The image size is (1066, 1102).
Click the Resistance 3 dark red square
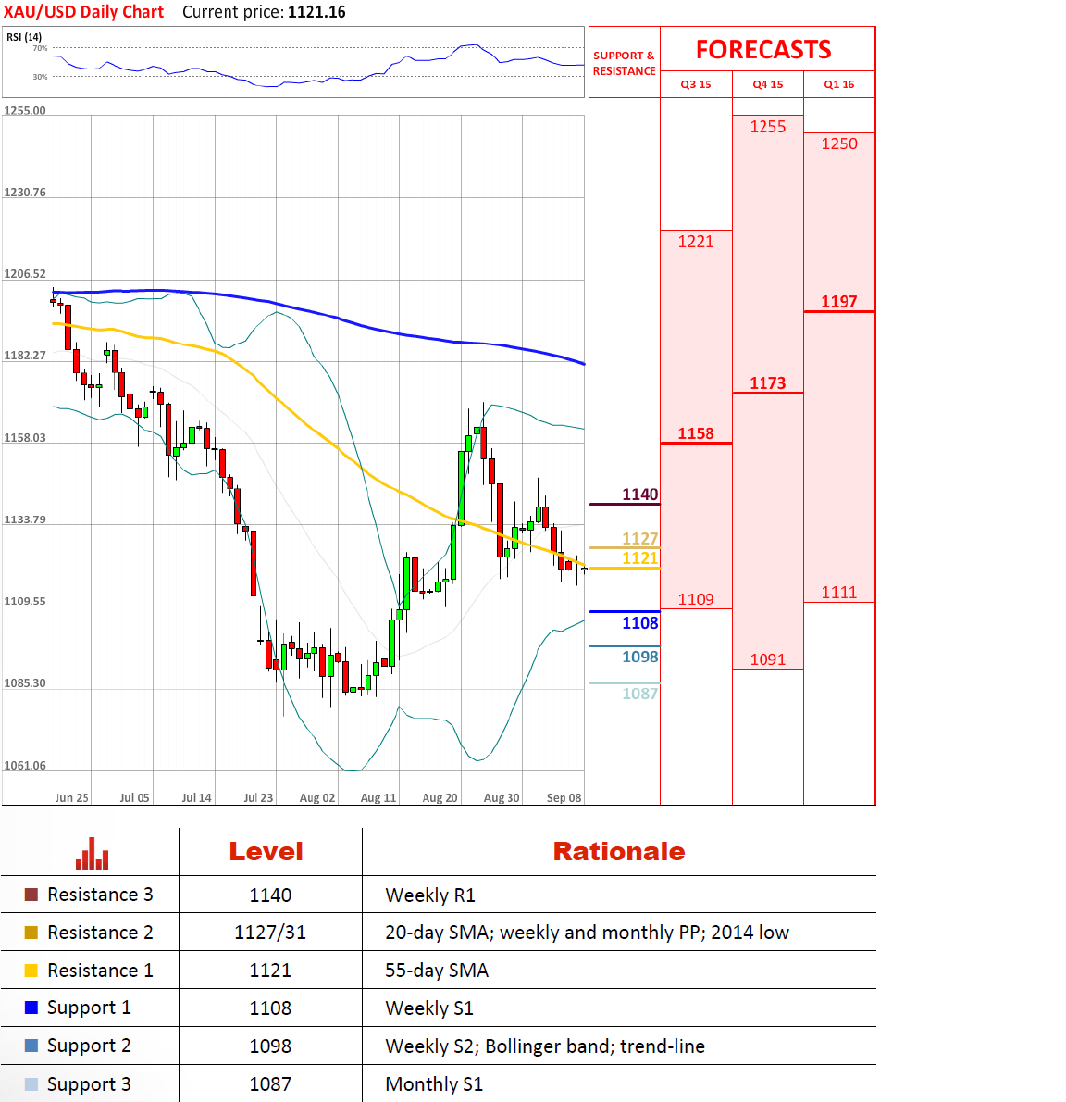[x=31, y=895]
